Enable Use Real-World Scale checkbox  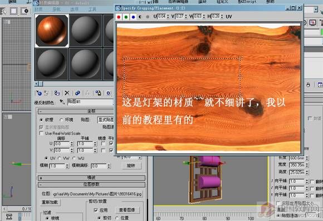coord(41,133)
